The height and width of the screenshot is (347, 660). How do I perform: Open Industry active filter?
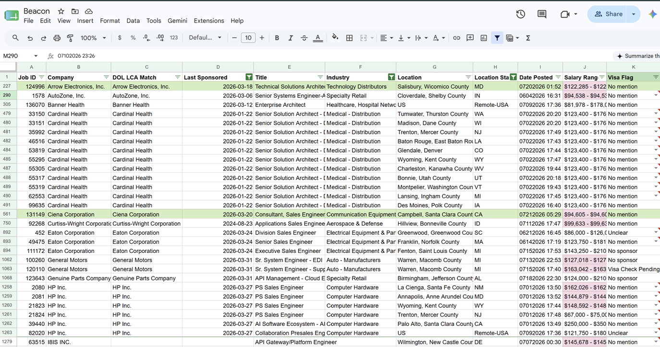click(391, 77)
